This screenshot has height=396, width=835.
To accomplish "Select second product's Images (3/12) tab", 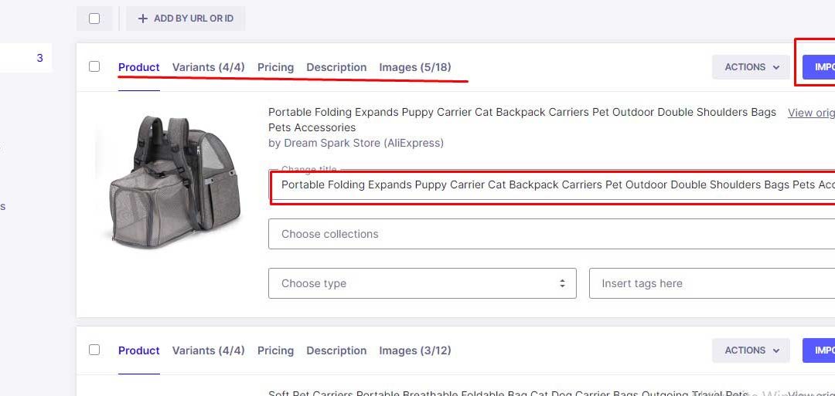I will (414, 350).
